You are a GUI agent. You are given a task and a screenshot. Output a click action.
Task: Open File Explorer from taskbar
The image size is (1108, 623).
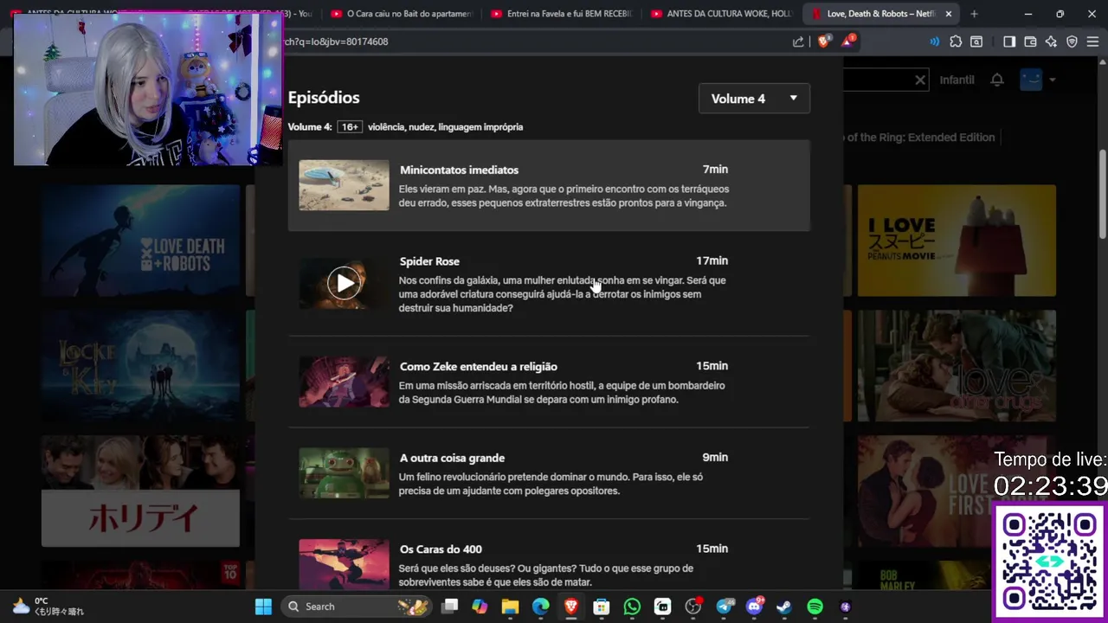tap(510, 607)
